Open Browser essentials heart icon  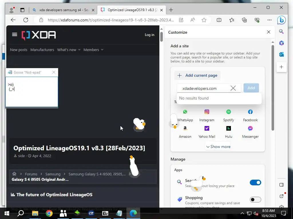tap(257, 20)
